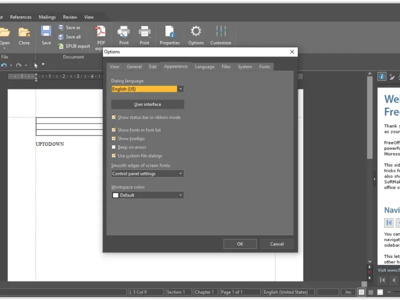Open the View ribbon tab
This screenshot has width=400, height=300.
coord(89,17)
